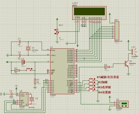Screen dimensions: 139x114
Task: Select the RV1 potentiometer symbol
Action: [57, 32]
